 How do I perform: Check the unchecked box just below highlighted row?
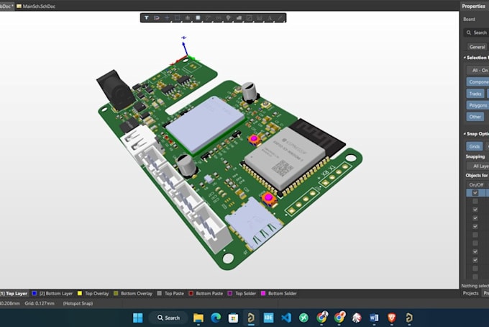pos(475,201)
